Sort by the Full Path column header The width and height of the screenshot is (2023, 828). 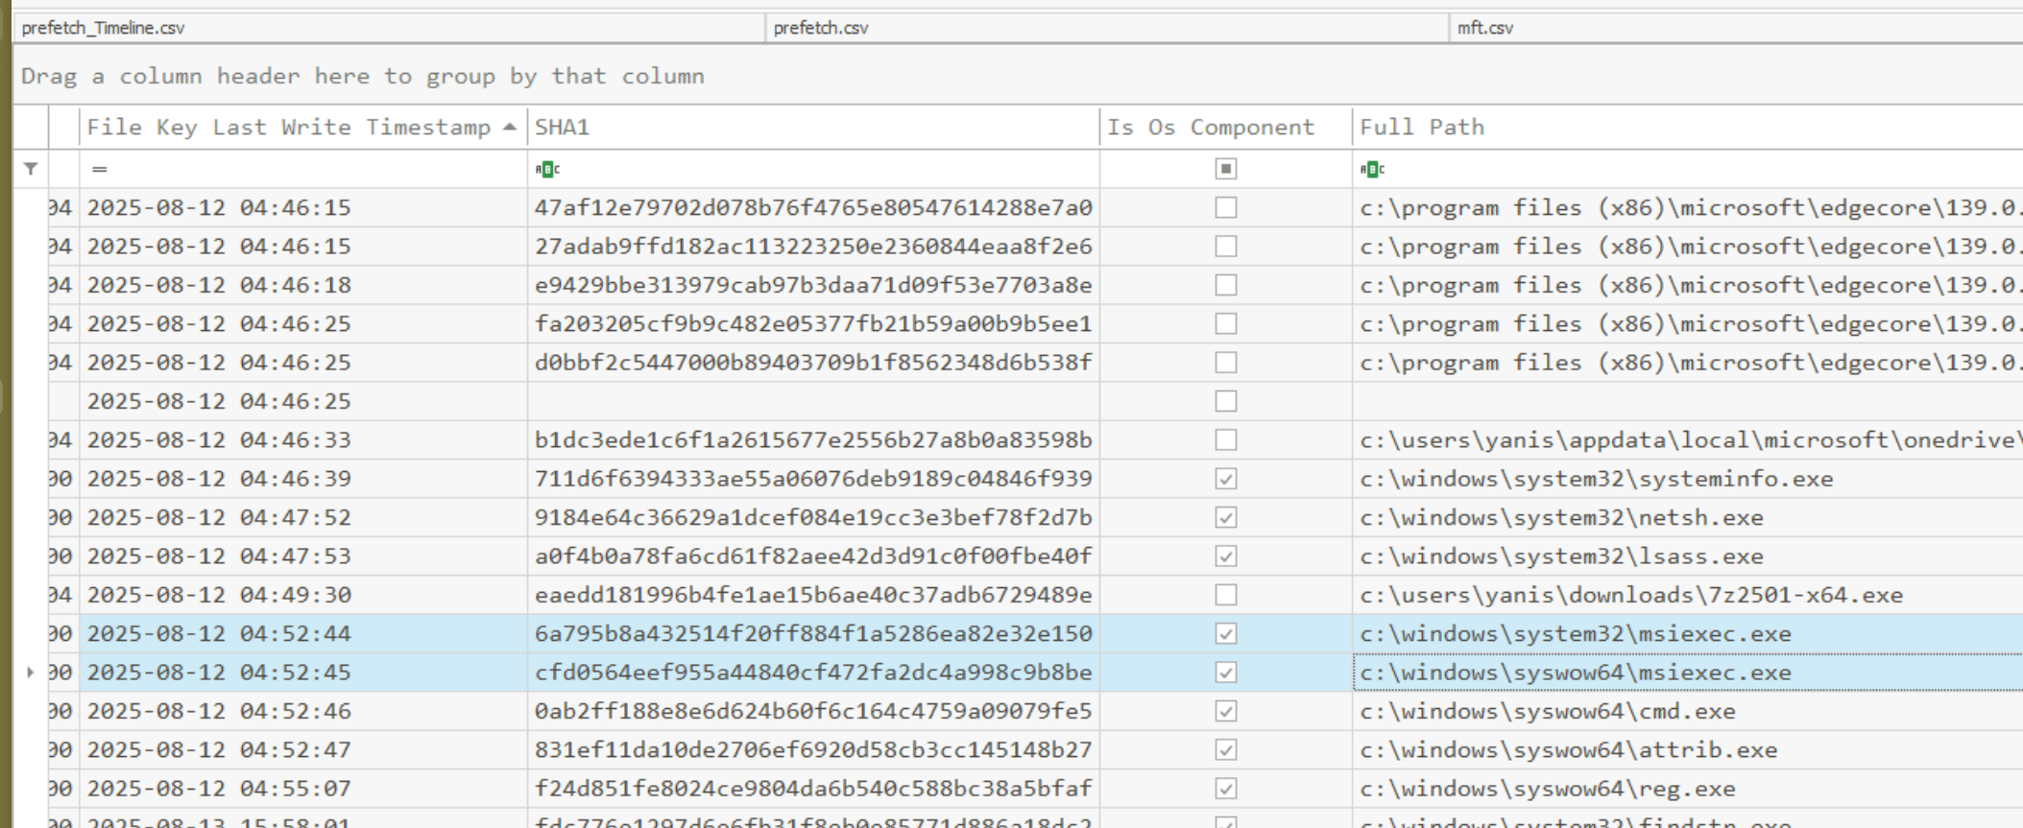click(1688, 127)
